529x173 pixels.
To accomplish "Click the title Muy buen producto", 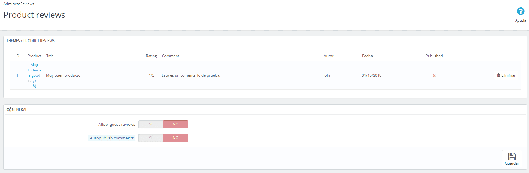I will 63,75.
